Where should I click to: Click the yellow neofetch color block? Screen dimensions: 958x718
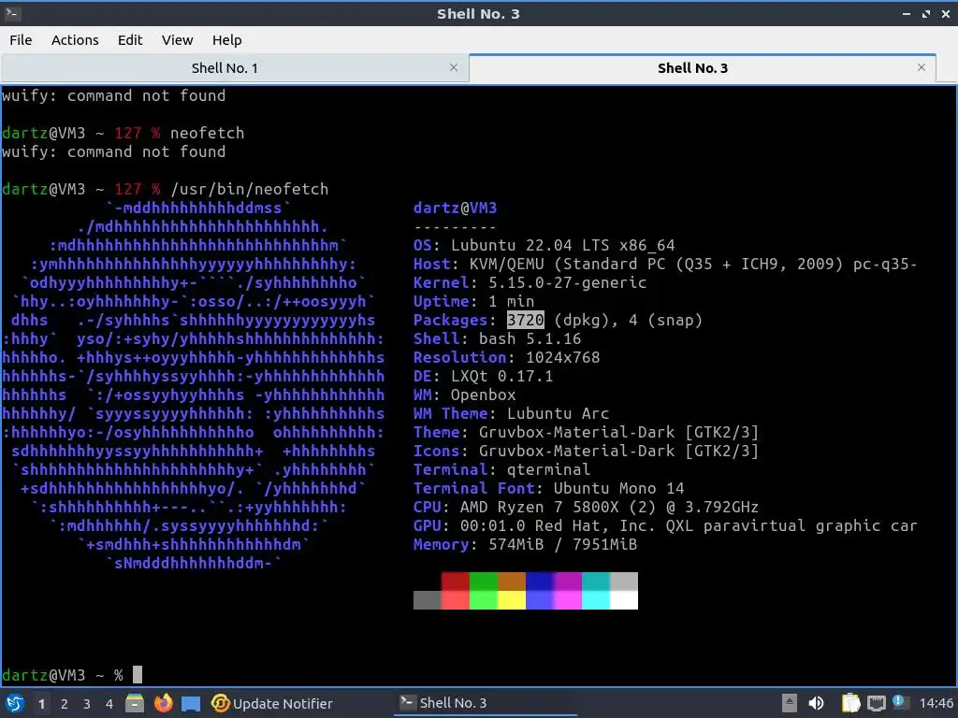[512, 600]
